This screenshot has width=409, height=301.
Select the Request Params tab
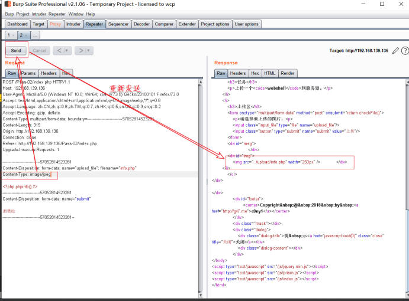coord(28,73)
